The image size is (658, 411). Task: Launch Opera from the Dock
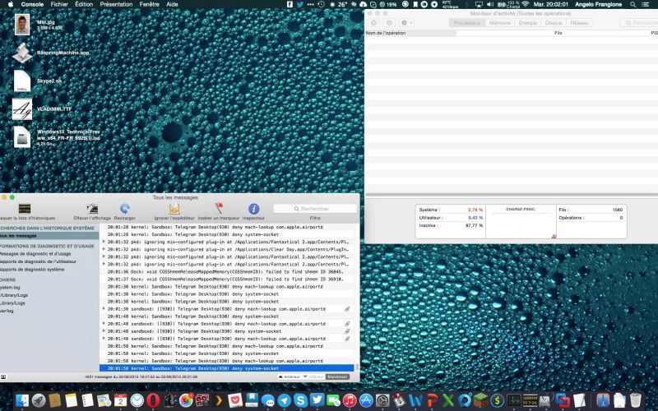click(153, 400)
